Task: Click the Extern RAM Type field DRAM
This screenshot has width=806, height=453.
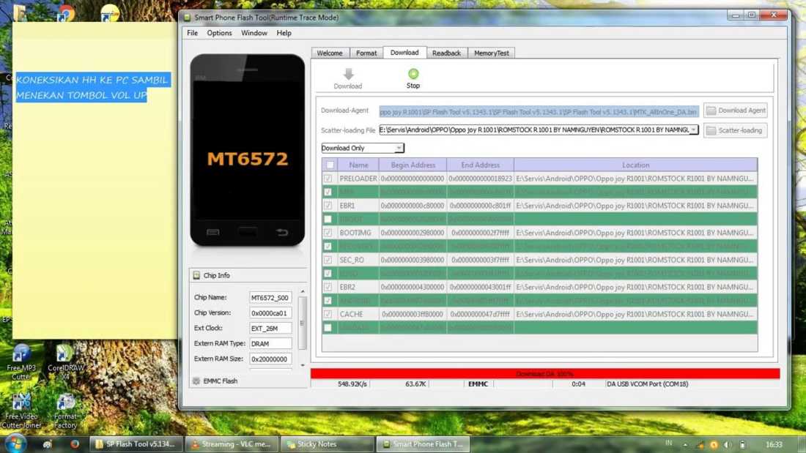Action: [270, 344]
